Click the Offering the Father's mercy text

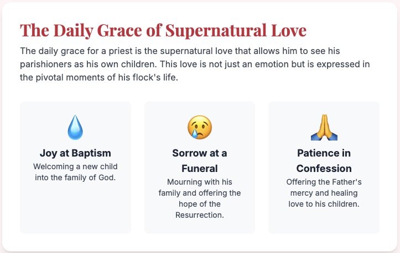click(324, 182)
